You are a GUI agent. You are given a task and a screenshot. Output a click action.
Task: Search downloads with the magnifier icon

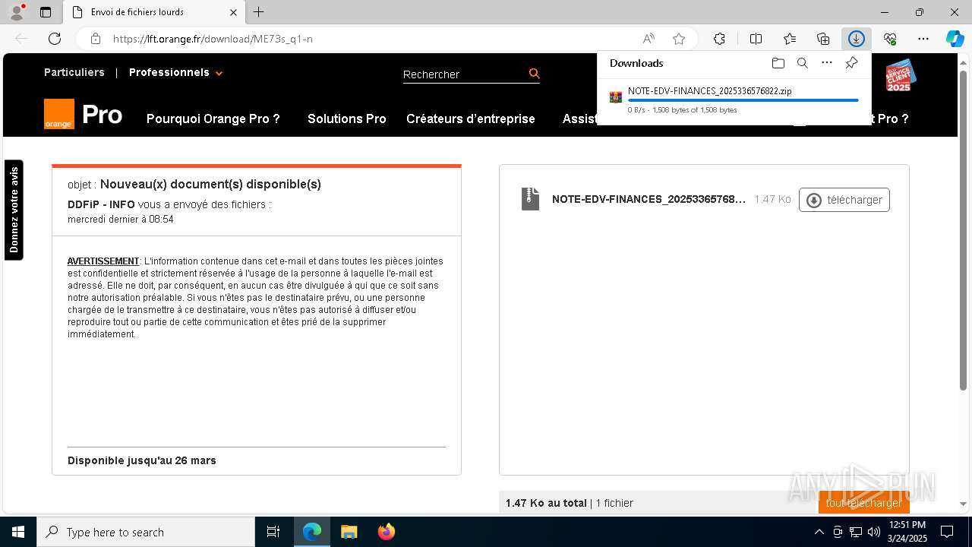coord(802,63)
